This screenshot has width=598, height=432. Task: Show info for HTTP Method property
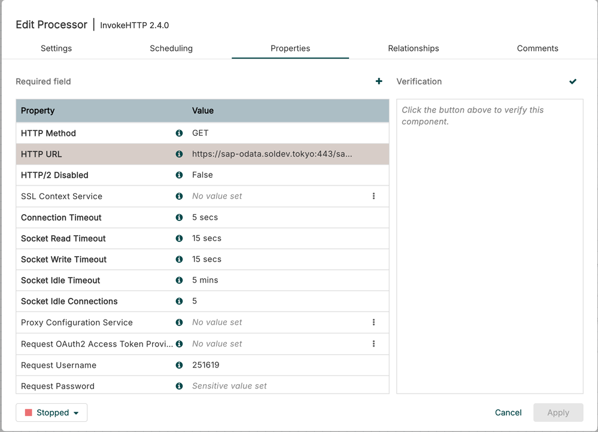click(179, 133)
